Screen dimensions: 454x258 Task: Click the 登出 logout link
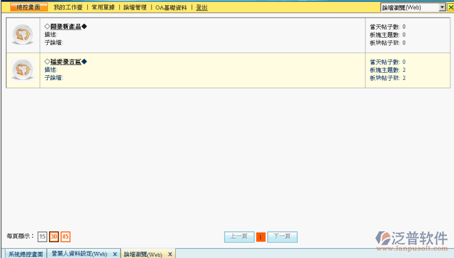pos(202,8)
